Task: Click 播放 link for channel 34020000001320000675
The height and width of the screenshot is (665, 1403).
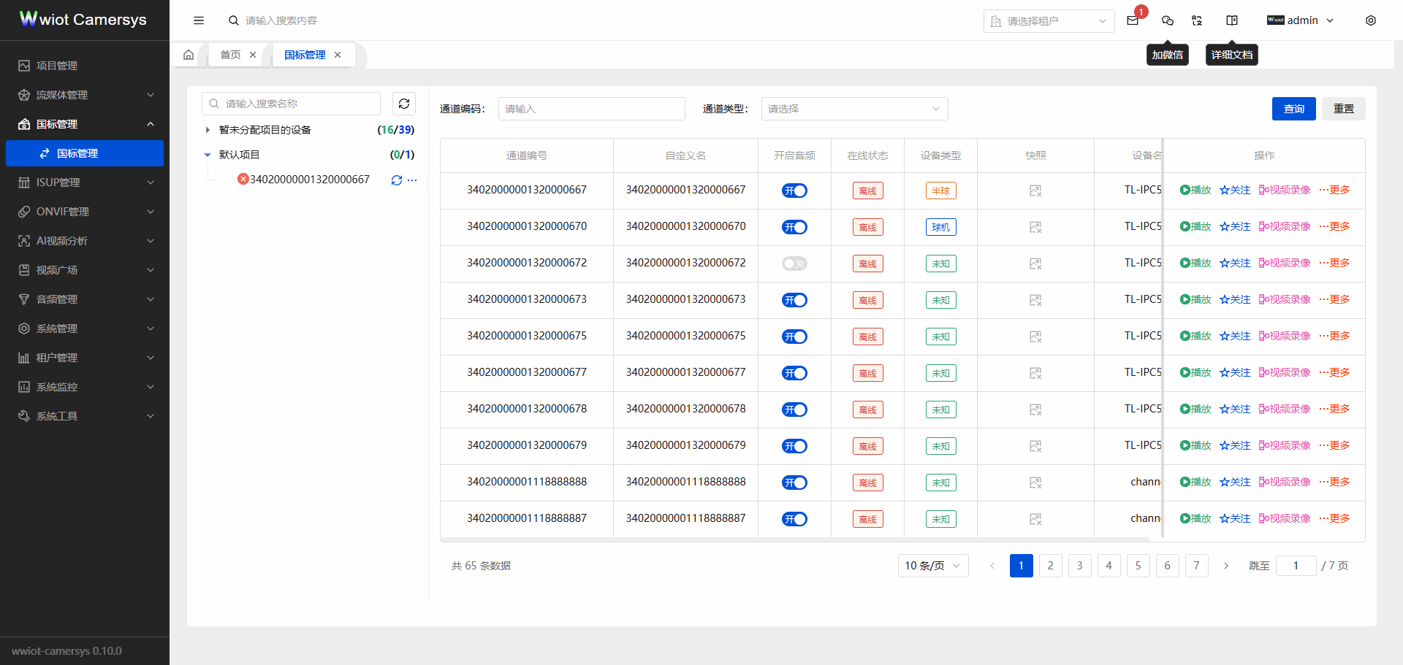Action: [x=1195, y=336]
